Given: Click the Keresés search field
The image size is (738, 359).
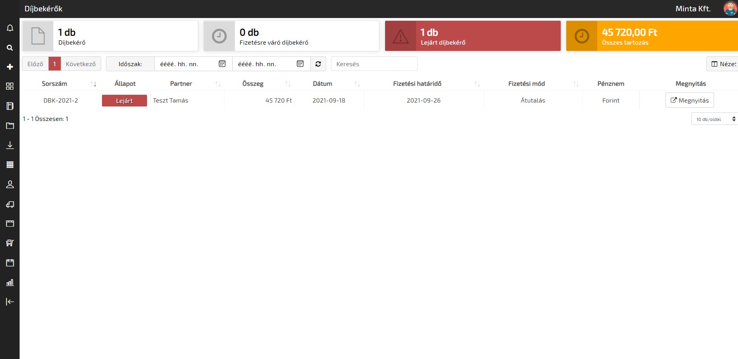Looking at the screenshot, I should (x=374, y=64).
